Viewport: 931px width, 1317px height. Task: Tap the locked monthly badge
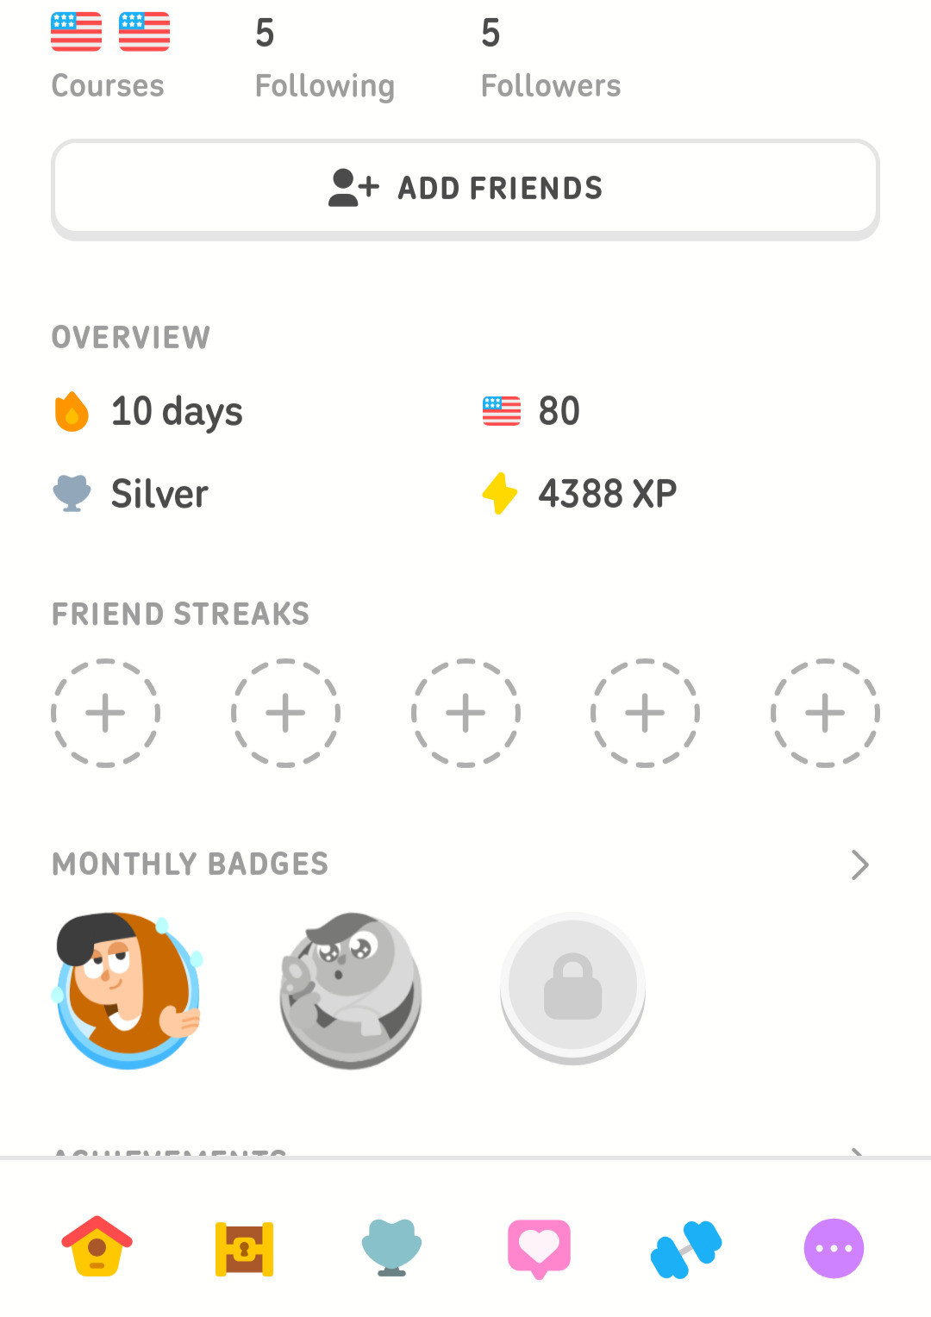[572, 989]
